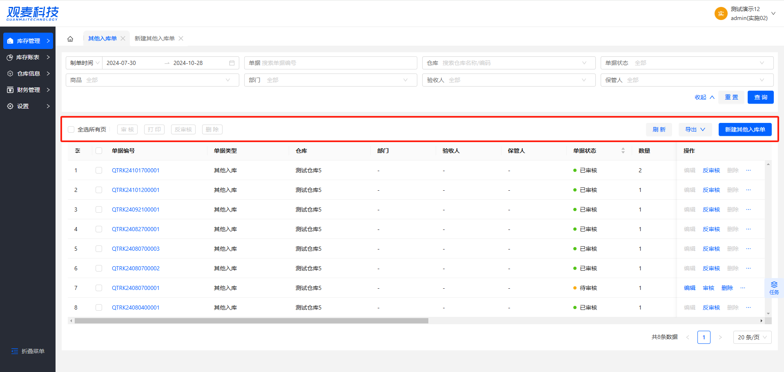Switch to the 其他入库单 tab
784x372 pixels.
click(x=102, y=38)
